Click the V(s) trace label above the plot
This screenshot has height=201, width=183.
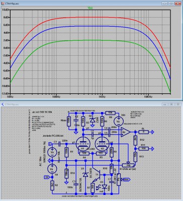90,8
